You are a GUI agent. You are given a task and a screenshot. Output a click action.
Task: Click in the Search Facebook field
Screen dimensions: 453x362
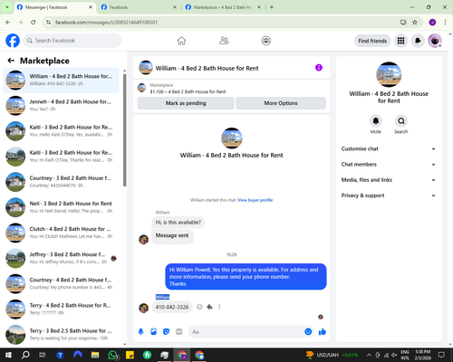click(x=72, y=41)
